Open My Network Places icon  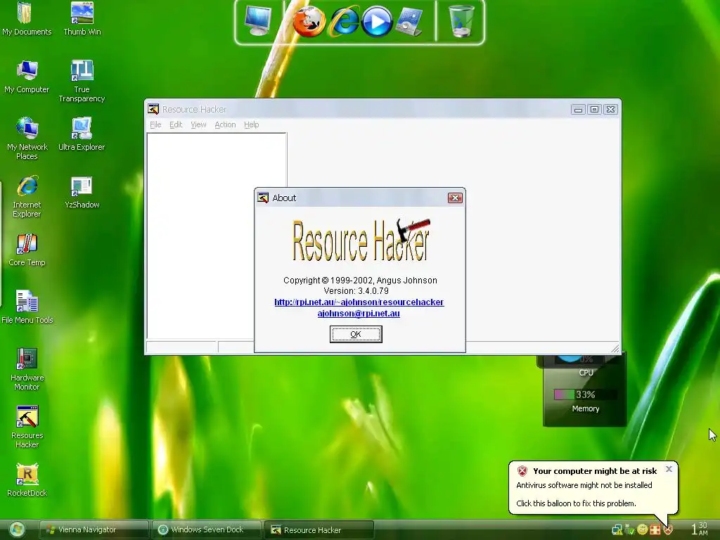[x=27, y=139]
